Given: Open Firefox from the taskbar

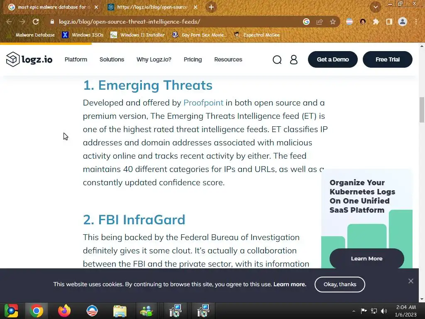Looking at the screenshot, I should [x=64, y=311].
